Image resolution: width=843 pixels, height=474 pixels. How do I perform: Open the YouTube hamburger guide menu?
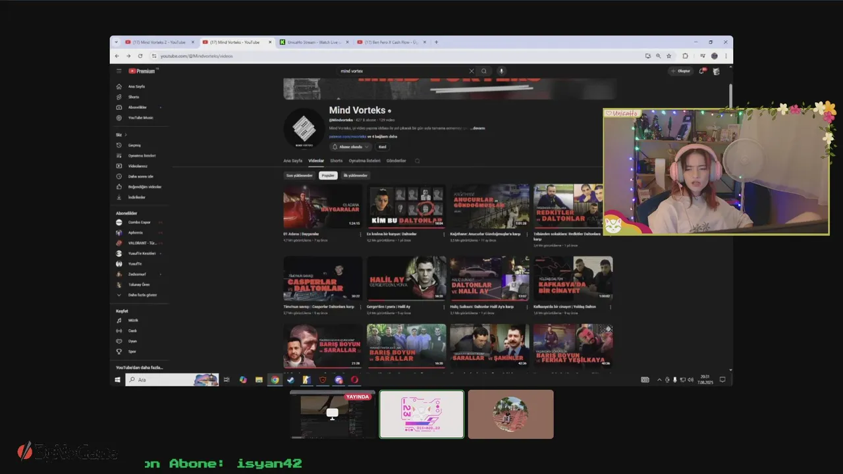click(x=119, y=71)
